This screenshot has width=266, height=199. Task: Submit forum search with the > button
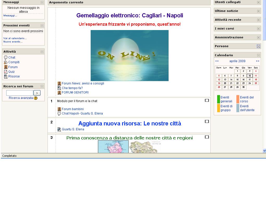pyautogui.click(x=37, y=93)
